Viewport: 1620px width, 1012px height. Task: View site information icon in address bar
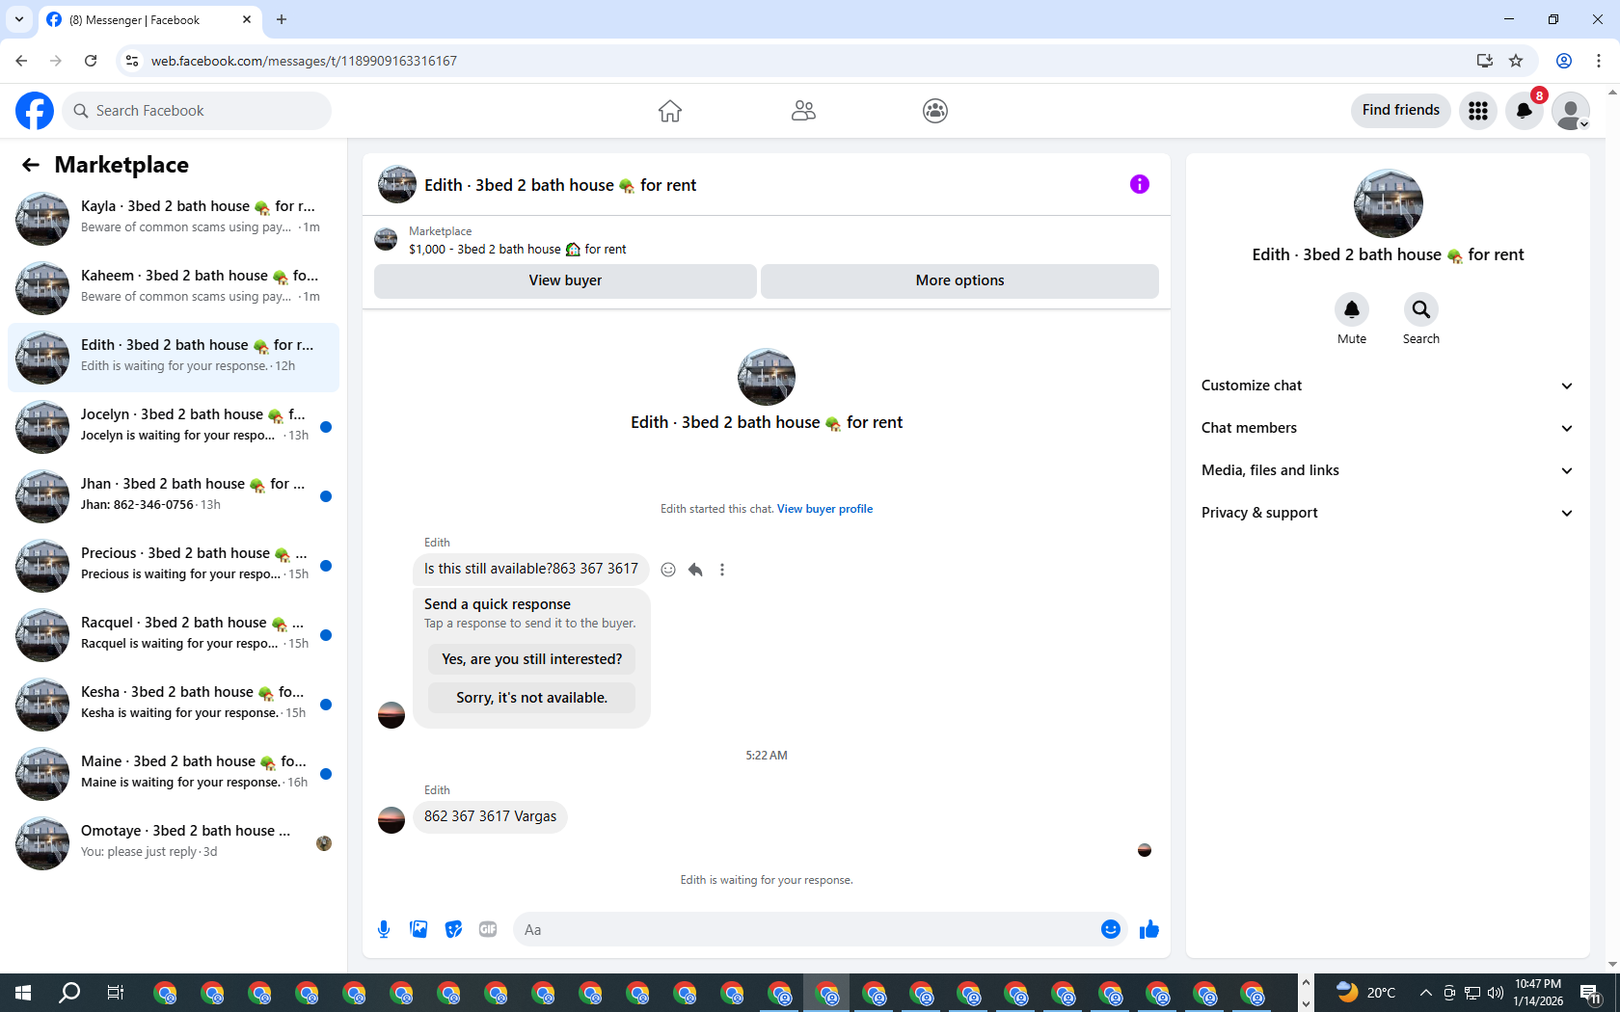click(132, 61)
